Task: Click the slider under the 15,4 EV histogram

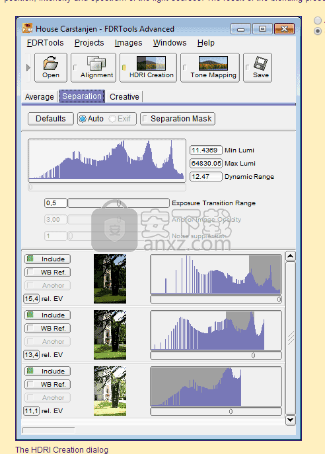Action: click(x=216, y=300)
